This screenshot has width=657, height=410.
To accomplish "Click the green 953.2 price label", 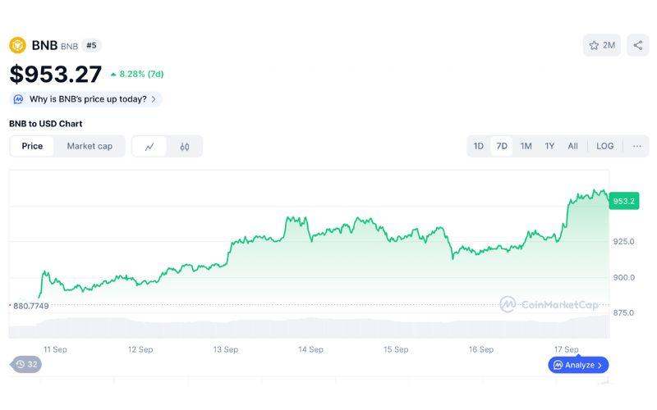I will (x=624, y=201).
